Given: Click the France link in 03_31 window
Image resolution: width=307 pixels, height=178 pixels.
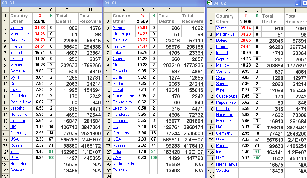Looking at the screenshot, I should [16, 46].
